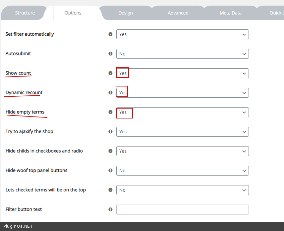Expand the Autosubmit dropdown
Image resolution: width=284 pixels, height=231 pixels.
pos(182,54)
